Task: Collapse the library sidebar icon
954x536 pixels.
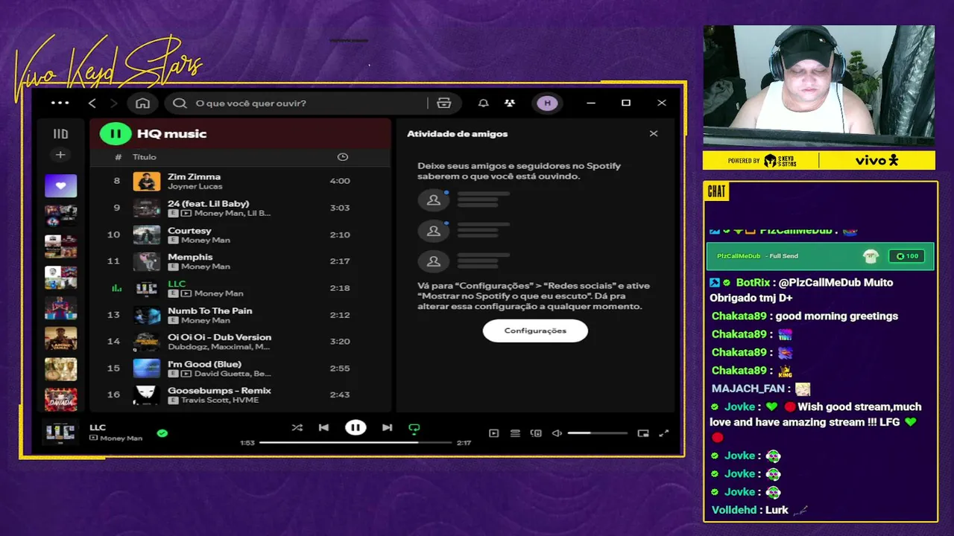Action: (60, 134)
